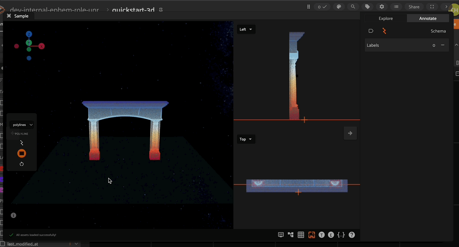Toggle the orange image frame icon

coord(312,235)
